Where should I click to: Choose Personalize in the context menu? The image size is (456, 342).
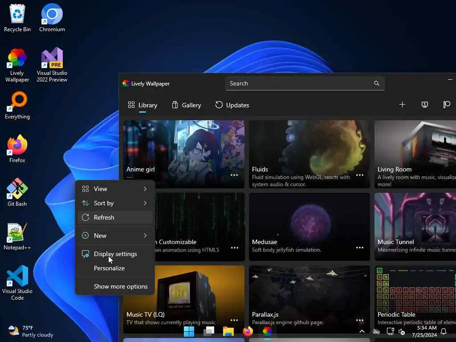pyautogui.click(x=115, y=269)
